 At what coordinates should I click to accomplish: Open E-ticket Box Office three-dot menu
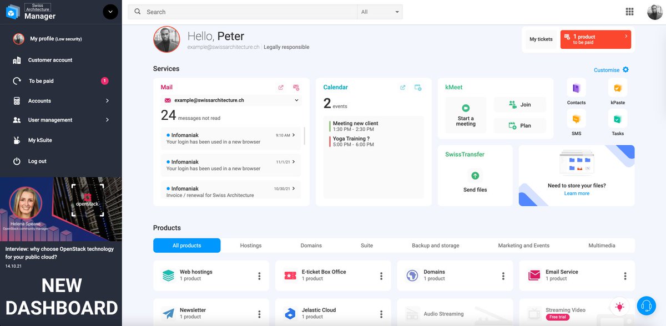(381, 276)
